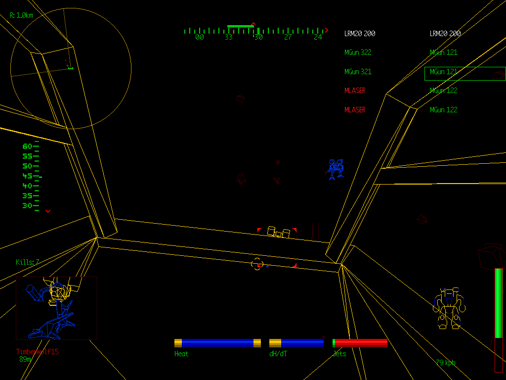
Task: Click the red caret on the compass strip
Action: [253, 24]
